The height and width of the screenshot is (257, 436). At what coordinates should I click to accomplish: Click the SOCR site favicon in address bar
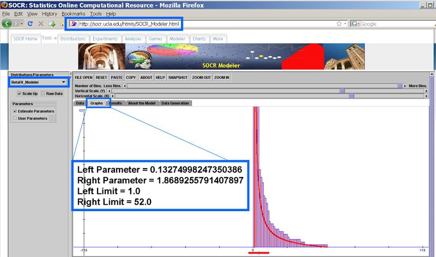74,24
